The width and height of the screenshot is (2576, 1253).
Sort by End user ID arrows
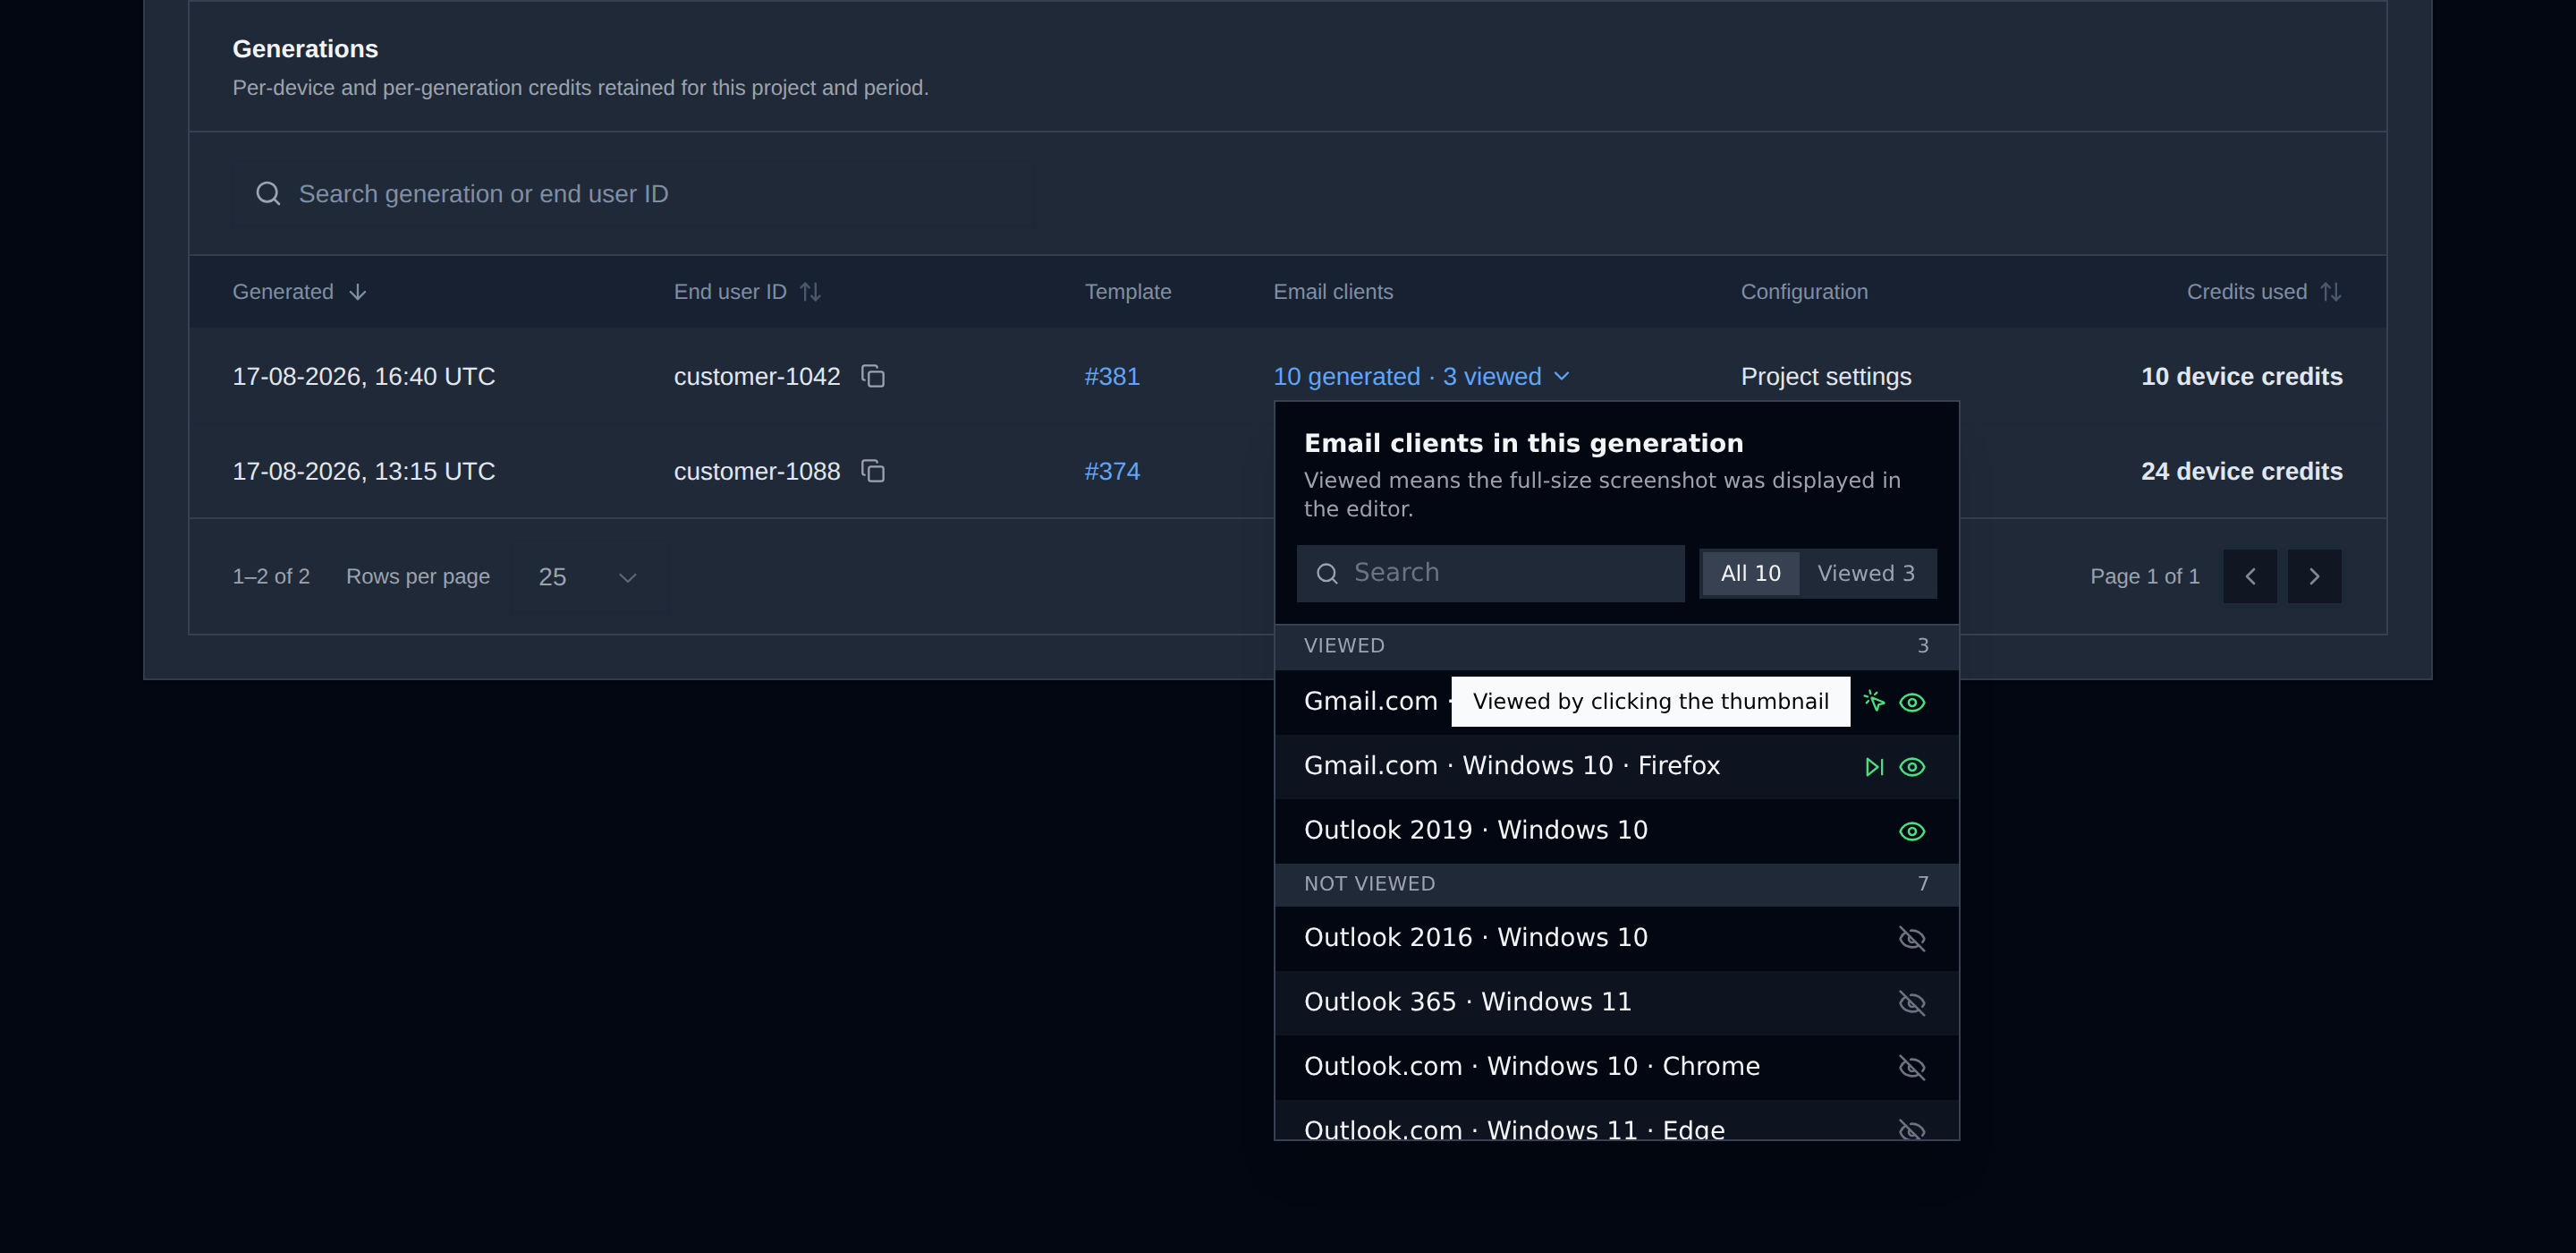click(811, 293)
